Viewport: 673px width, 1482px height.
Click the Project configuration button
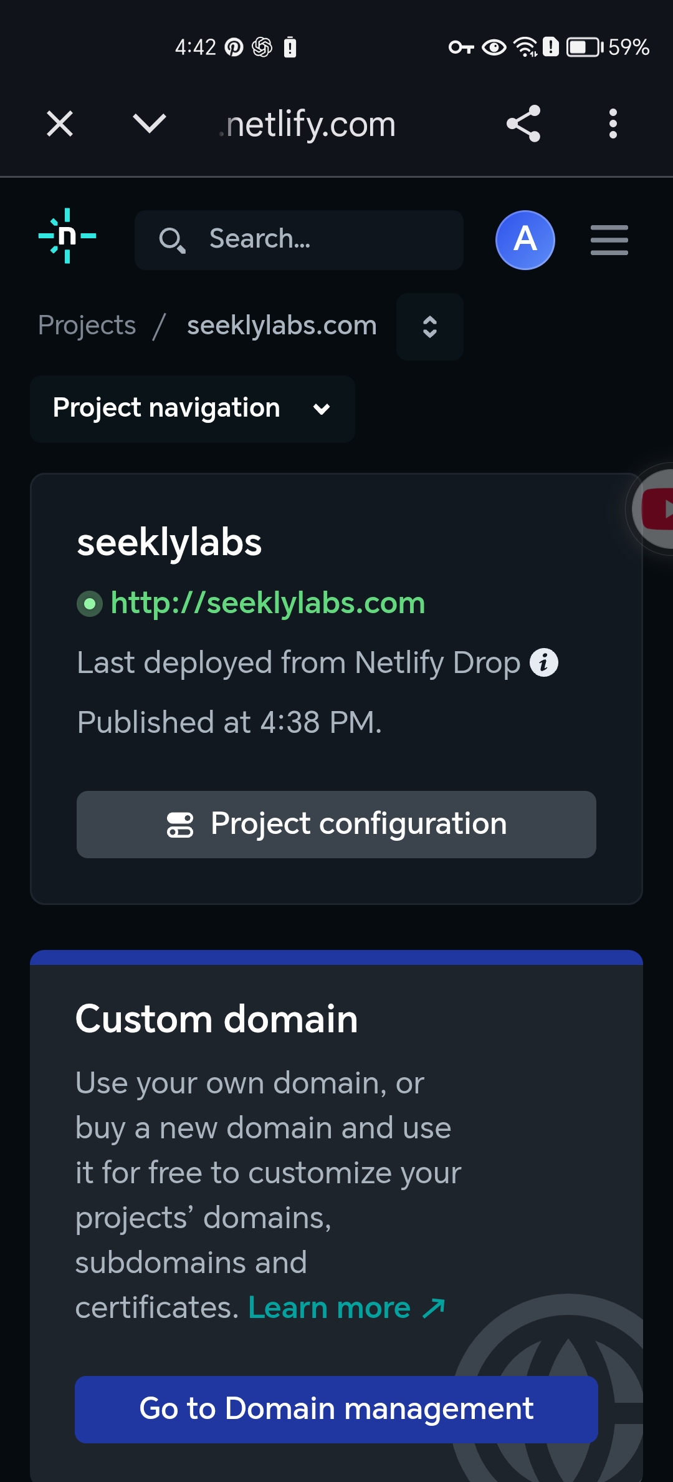(336, 824)
